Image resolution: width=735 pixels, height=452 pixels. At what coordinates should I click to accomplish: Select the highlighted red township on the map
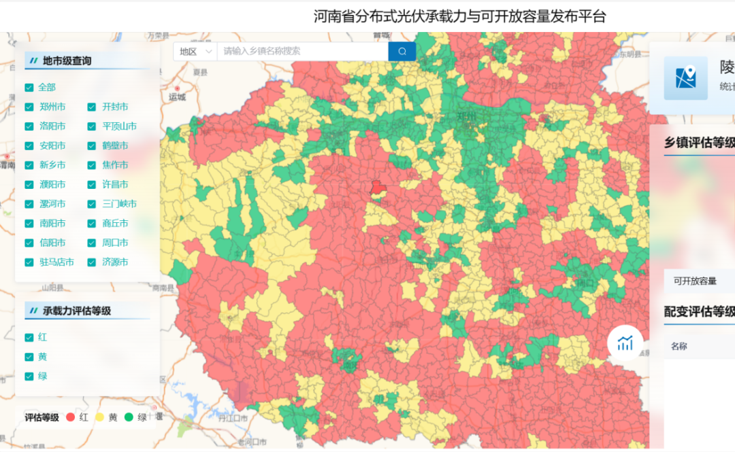(378, 188)
